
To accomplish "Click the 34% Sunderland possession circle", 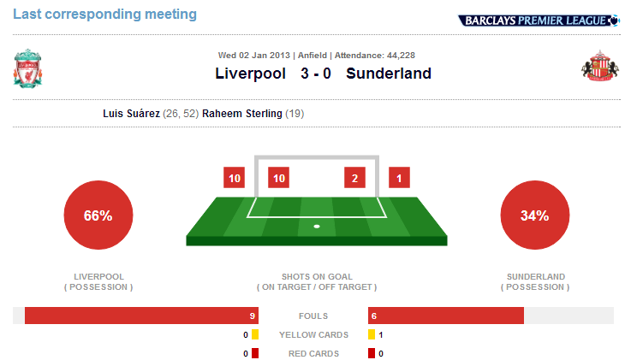I will pyautogui.click(x=535, y=215).
